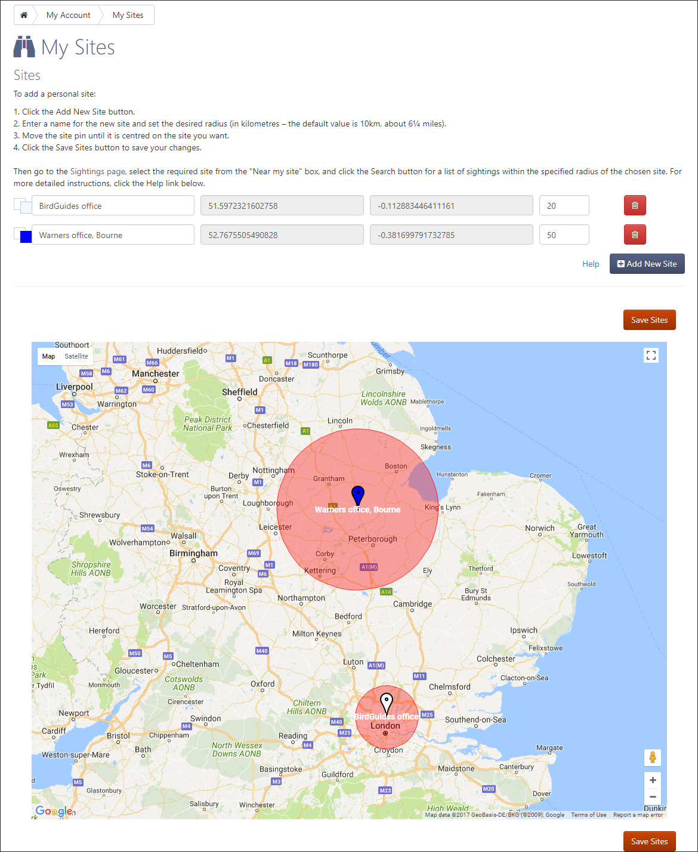Click the Warners office blue map pin
This screenshot has width=698, height=852.
click(x=358, y=496)
